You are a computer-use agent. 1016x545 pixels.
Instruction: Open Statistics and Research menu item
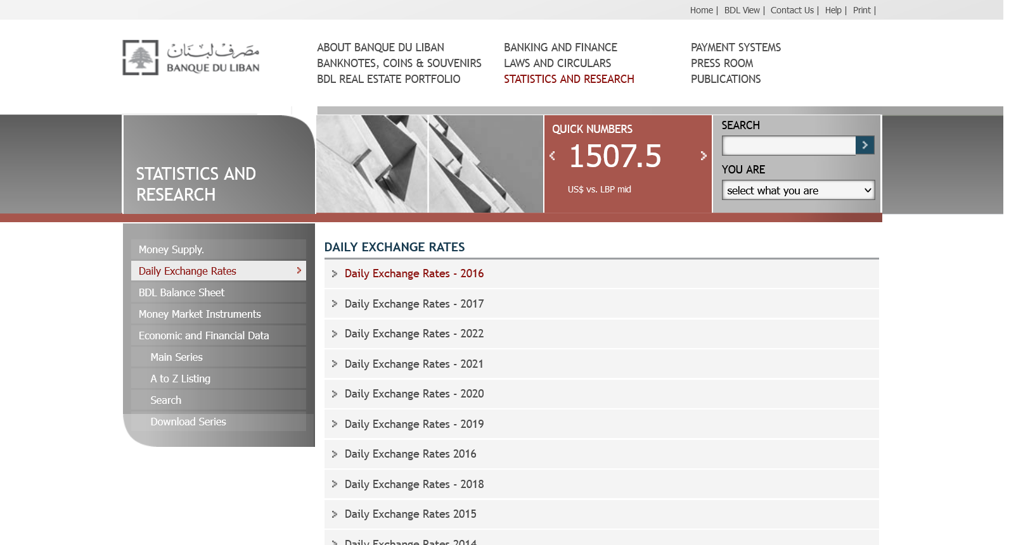pos(569,79)
